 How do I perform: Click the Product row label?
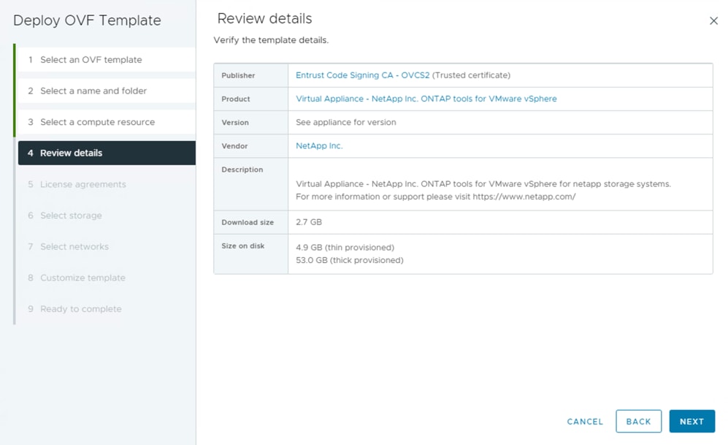(x=235, y=99)
